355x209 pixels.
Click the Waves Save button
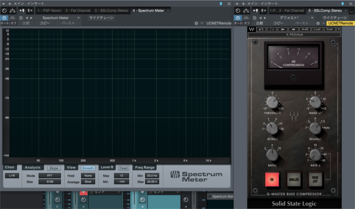coord(329,29)
